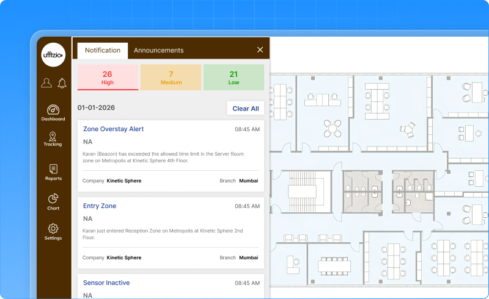Click the notification bell icon
Screen dimensions: 489x299
pyautogui.click(x=62, y=83)
